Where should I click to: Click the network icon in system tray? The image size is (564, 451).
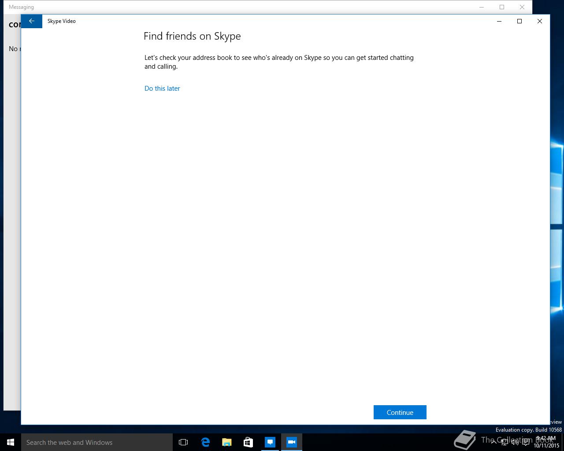click(504, 442)
